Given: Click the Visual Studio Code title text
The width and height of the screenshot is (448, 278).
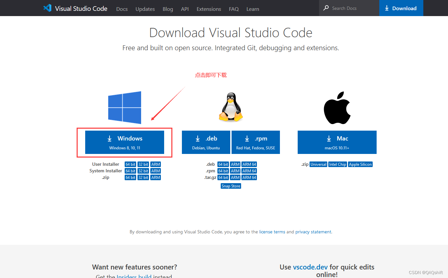Looking at the screenshot, I should [x=81, y=9].
